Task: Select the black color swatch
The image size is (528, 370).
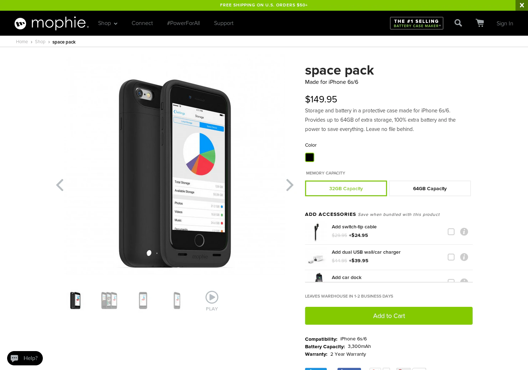Action: coord(309,157)
